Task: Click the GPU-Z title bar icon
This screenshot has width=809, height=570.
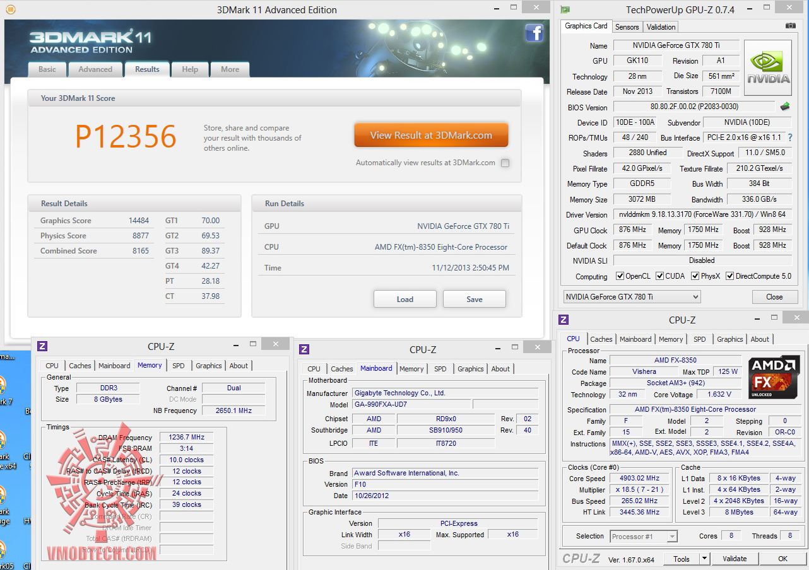Action: point(565,9)
